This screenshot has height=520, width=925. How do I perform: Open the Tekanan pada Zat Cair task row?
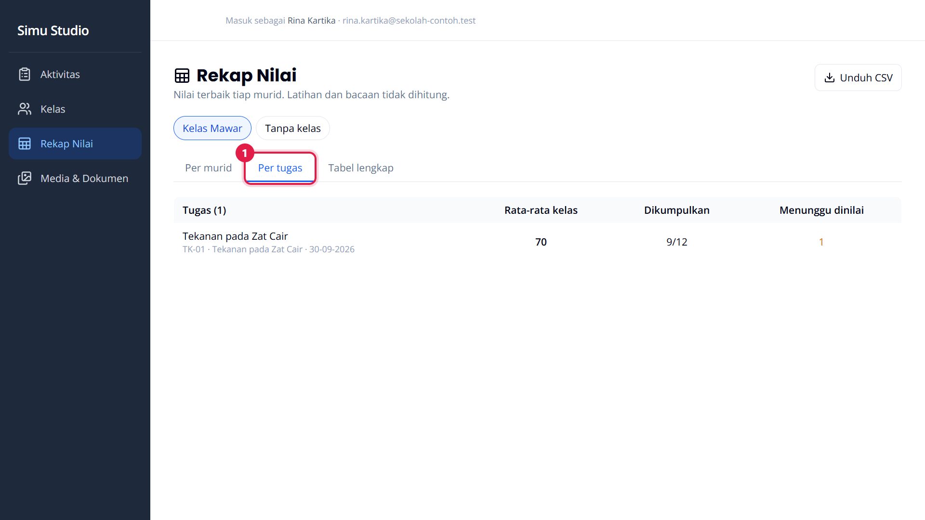[538, 242]
